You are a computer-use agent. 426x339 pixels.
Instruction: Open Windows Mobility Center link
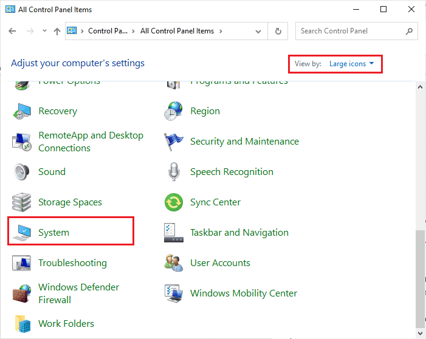244,293
